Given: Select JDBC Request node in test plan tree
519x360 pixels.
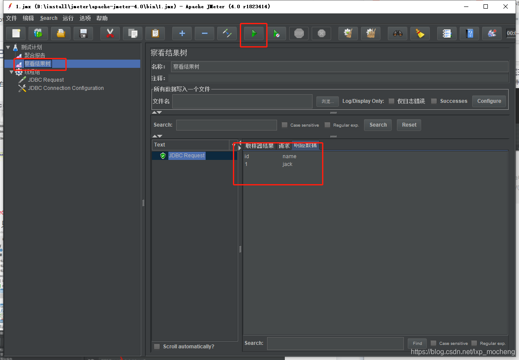Looking at the screenshot, I should [46, 80].
